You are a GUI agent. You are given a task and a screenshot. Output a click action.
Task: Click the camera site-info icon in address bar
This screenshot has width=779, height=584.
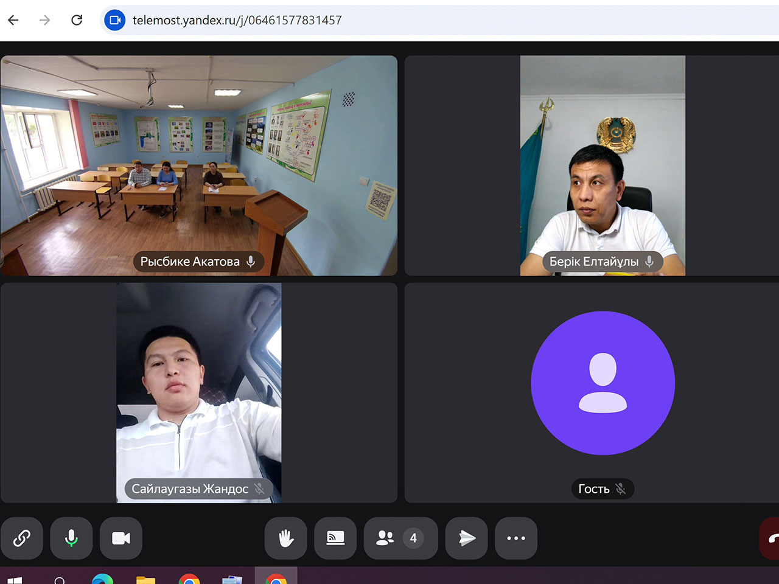click(114, 20)
